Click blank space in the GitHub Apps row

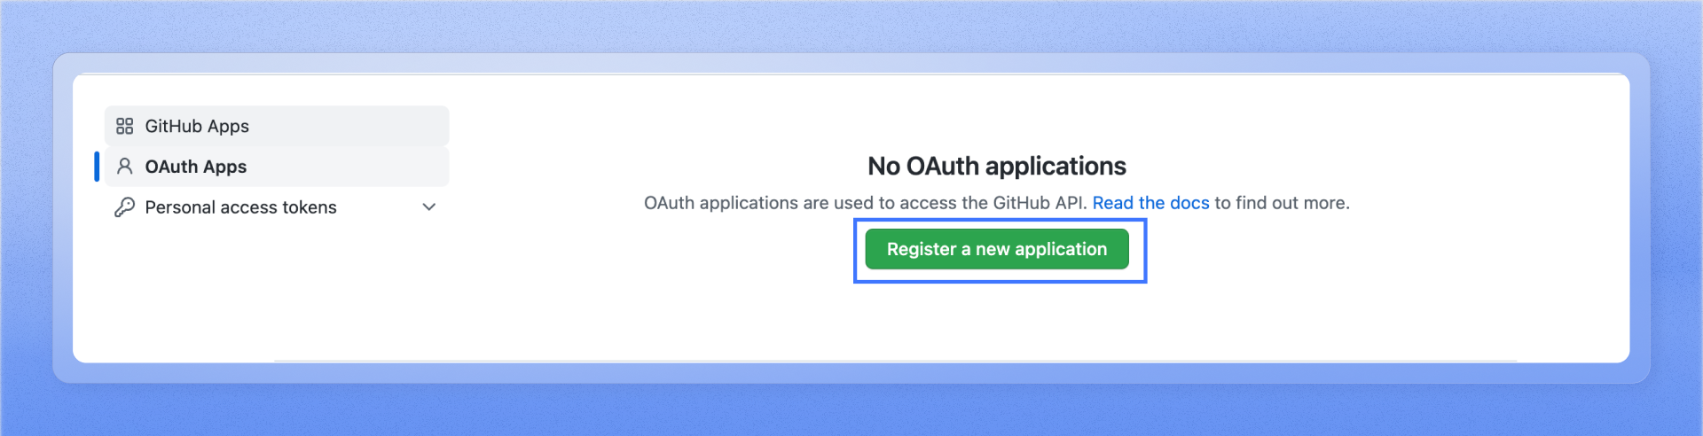(x=355, y=126)
